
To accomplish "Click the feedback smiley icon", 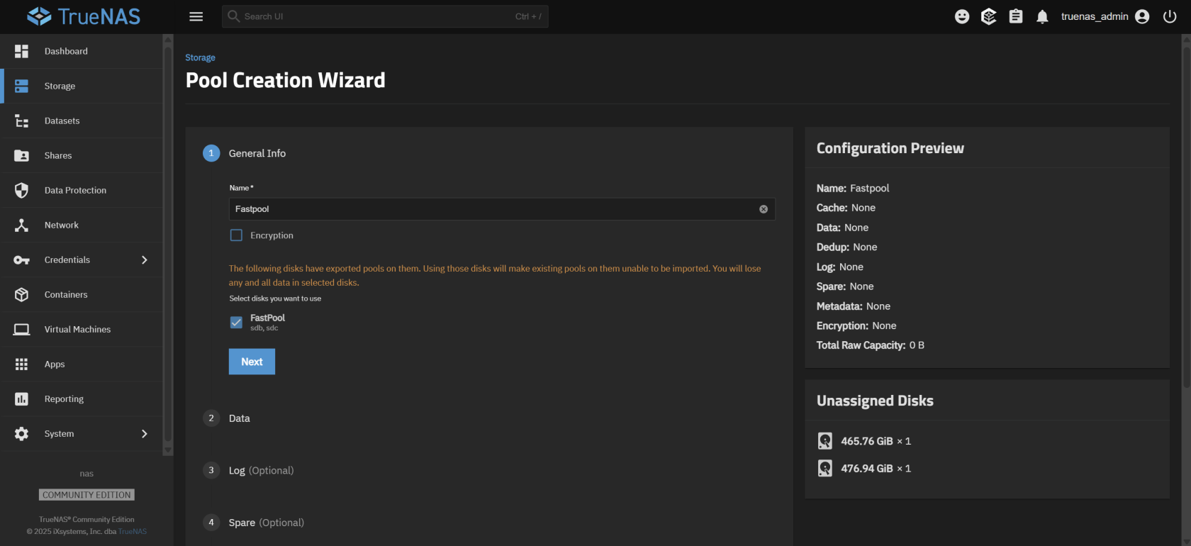I will click(961, 16).
